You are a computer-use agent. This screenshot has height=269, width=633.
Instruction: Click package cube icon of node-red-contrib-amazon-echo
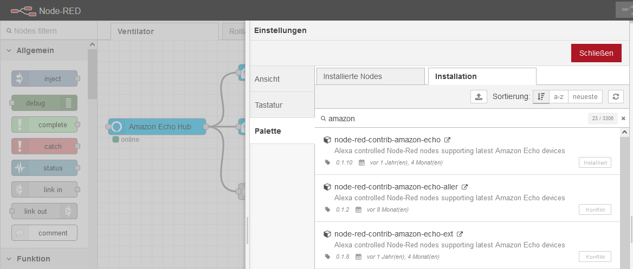tap(327, 140)
